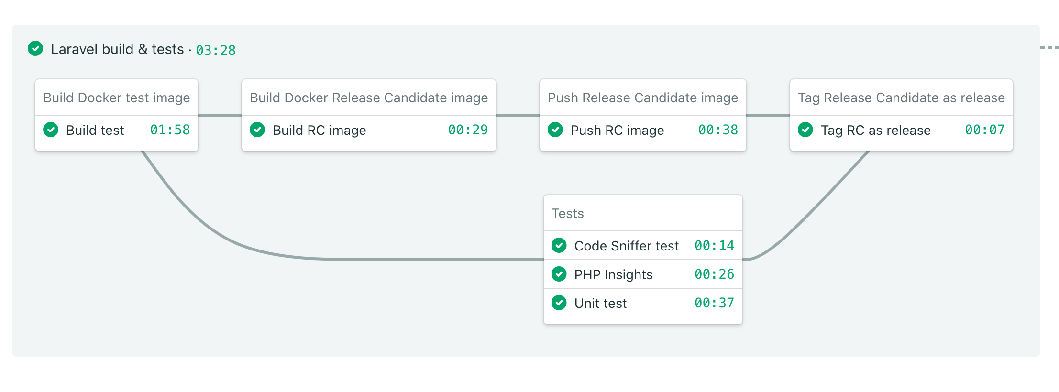Screen dimensions: 1059x392
Task: Click the Build Docker Release Candidate image header
Action: pyautogui.click(x=368, y=98)
